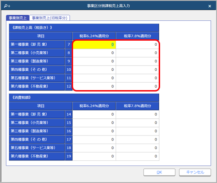
Task: Click the dialog title 事業区分別課税売上高入力
Action: click(x=108, y=6)
